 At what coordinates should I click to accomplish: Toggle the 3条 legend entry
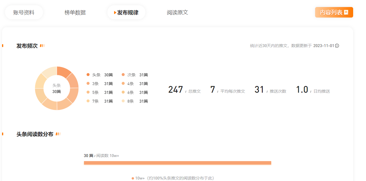99,84
